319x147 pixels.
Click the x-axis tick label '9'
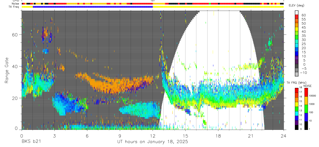tap(120, 136)
